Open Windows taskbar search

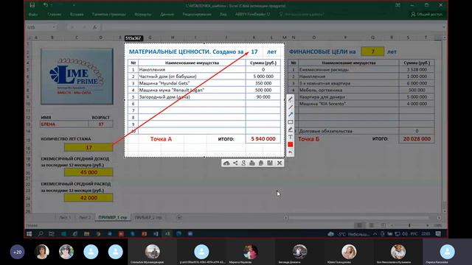coord(41,233)
